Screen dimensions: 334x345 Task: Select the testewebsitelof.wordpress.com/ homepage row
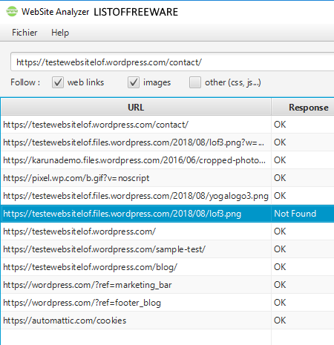pyautogui.click(x=168, y=231)
